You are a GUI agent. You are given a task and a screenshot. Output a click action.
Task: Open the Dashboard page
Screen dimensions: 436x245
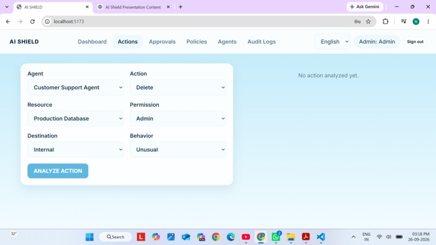pyautogui.click(x=92, y=42)
